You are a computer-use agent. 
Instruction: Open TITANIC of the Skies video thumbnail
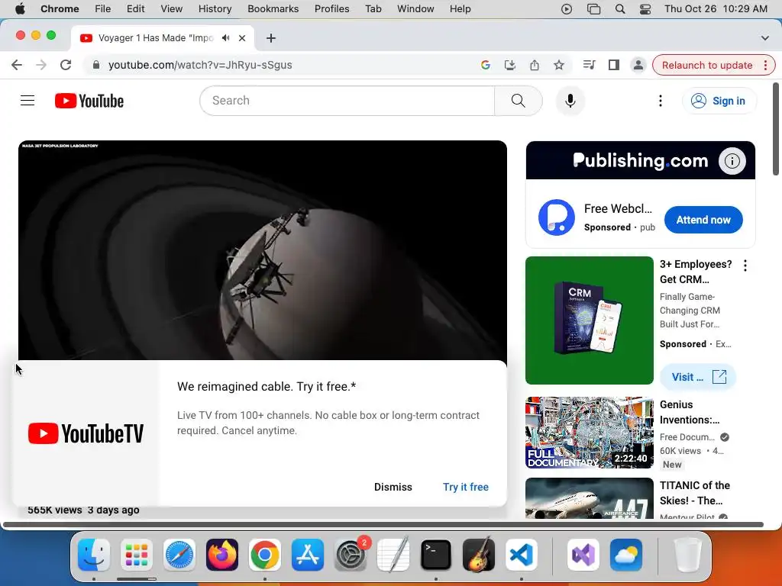pyautogui.click(x=589, y=498)
